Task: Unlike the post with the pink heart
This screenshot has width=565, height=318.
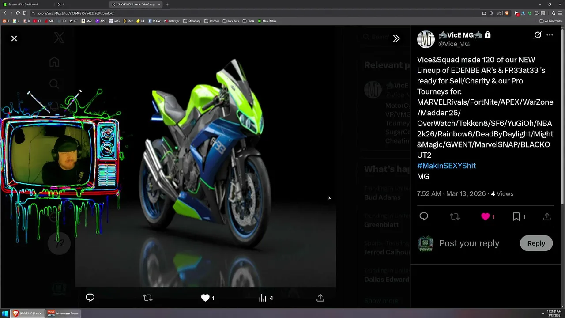Action: click(x=486, y=216)
